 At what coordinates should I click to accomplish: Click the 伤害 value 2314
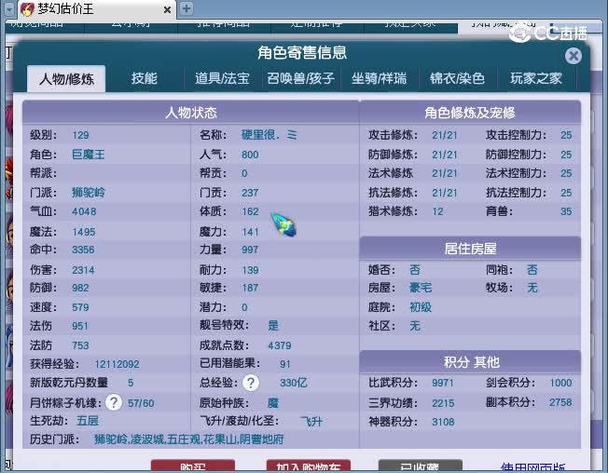(83, 270)
